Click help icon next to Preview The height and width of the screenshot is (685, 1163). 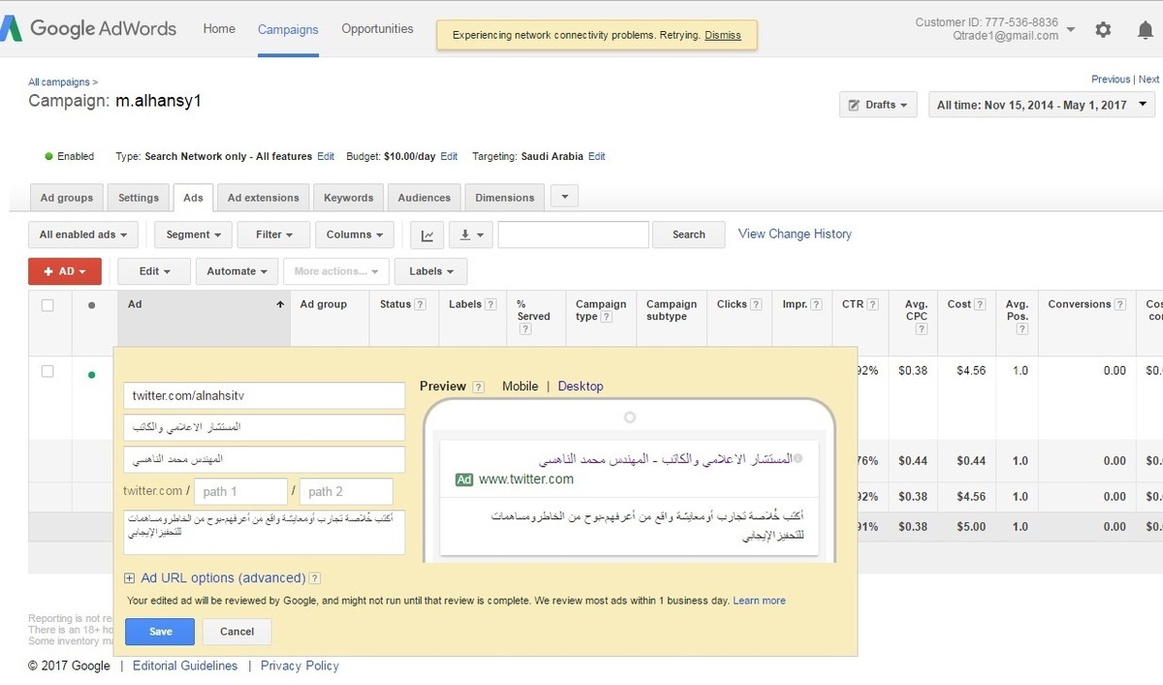(478, 387)
